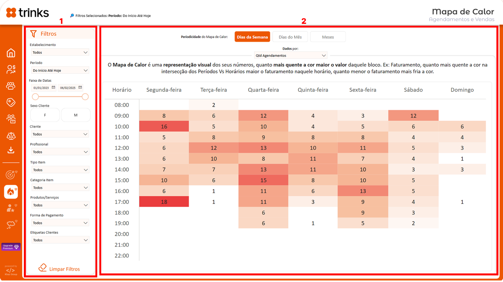Toggle the F client gender filter
The height and width of the screenshot is (282, 503).
(45, 115)
